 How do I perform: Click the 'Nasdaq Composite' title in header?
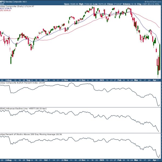click(x=13, y=2)
